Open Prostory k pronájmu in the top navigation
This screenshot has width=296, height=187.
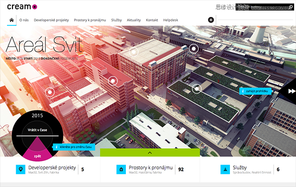(90, 20)
